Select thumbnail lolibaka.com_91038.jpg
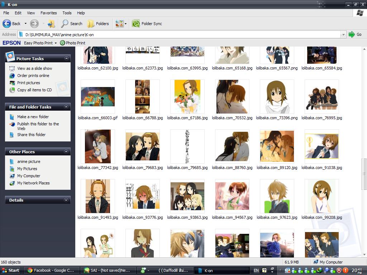Screen dimensions: 367x275 [x=322, y=146]
